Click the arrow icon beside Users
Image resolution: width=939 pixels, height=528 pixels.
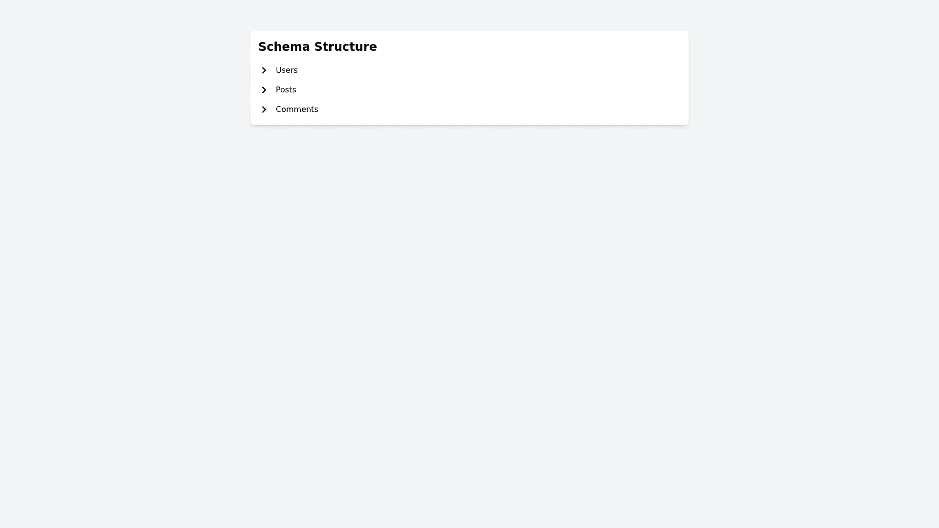[x=264, y=70]
